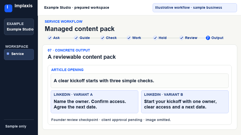Click the Sample only footer label
The width and height of the screenshot is (241, 135).
pyautogui.click(x=16, y=126)
